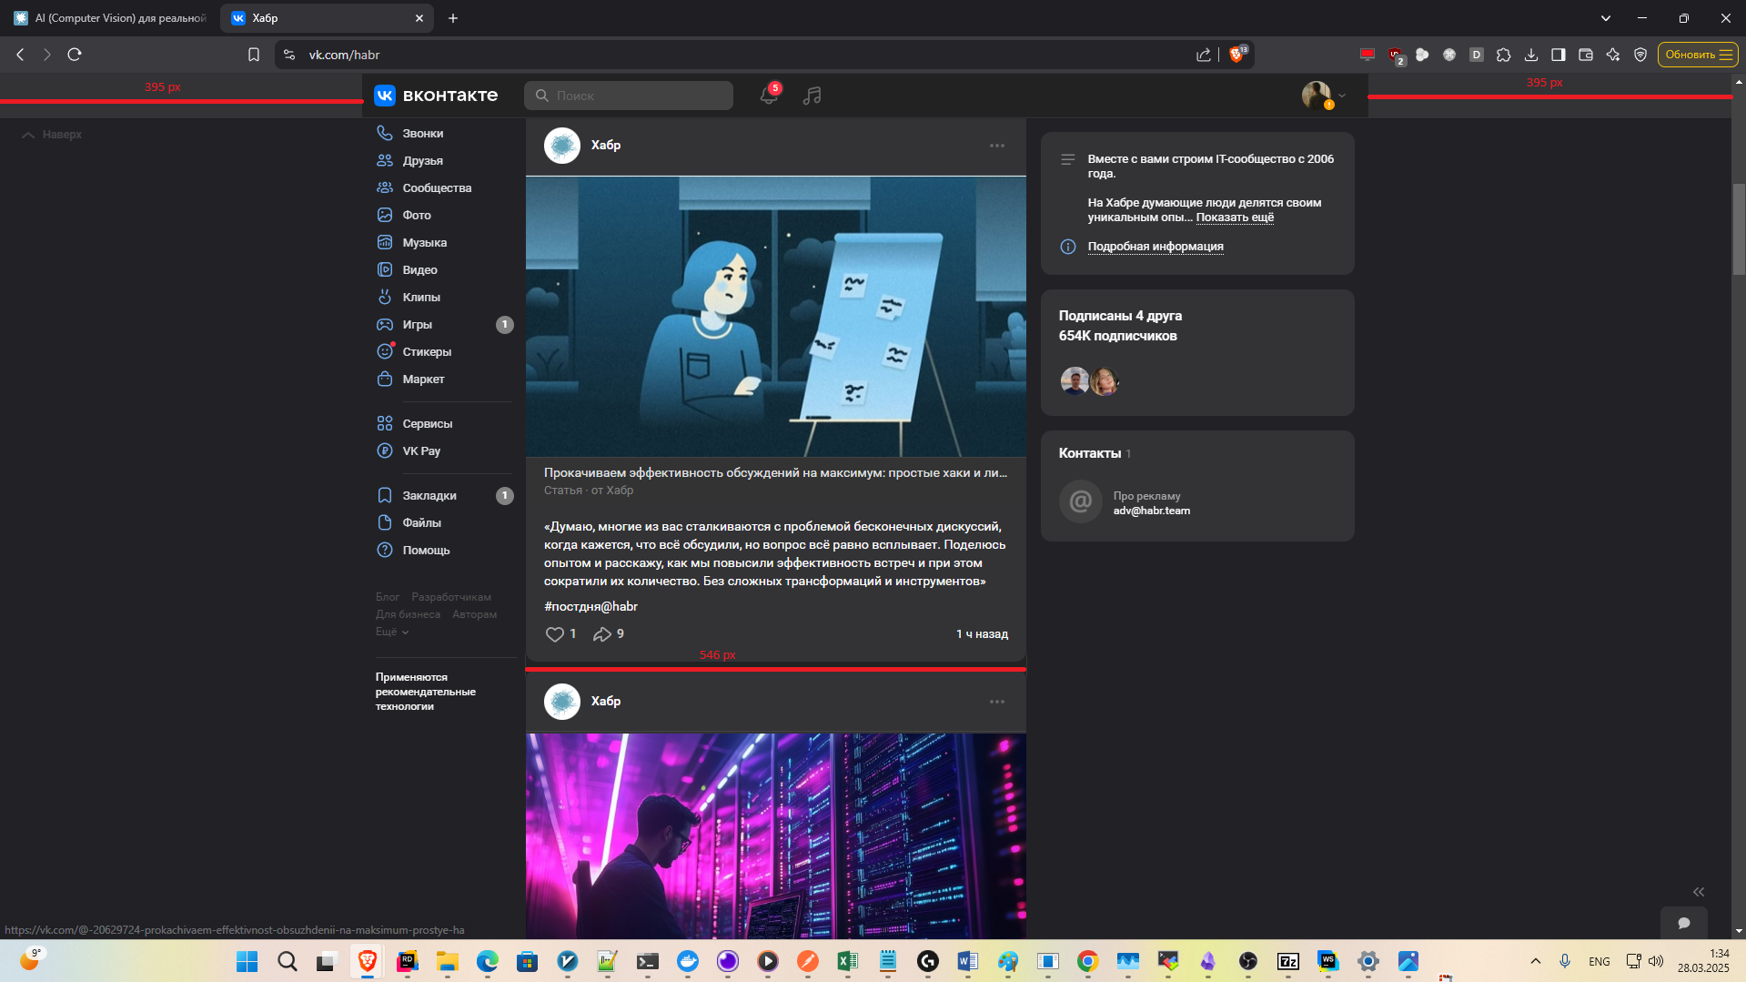This screenshot has width=1746, height=982.
Task: Open Word from the taskbar
Action: [x=967, y=961]
